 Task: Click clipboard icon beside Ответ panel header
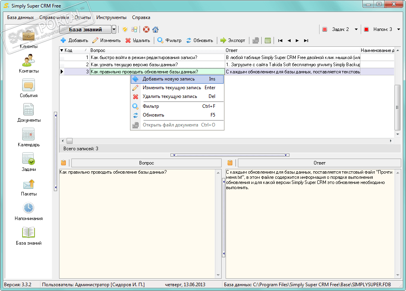tap(230, 163)
